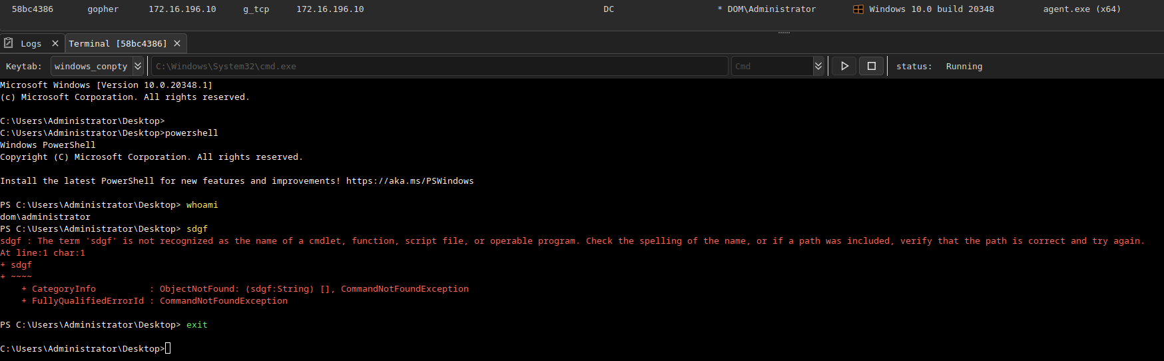Viewport: 1164px width, 361px height.
Task: Close the Logs tab
Action: (55, 43)
